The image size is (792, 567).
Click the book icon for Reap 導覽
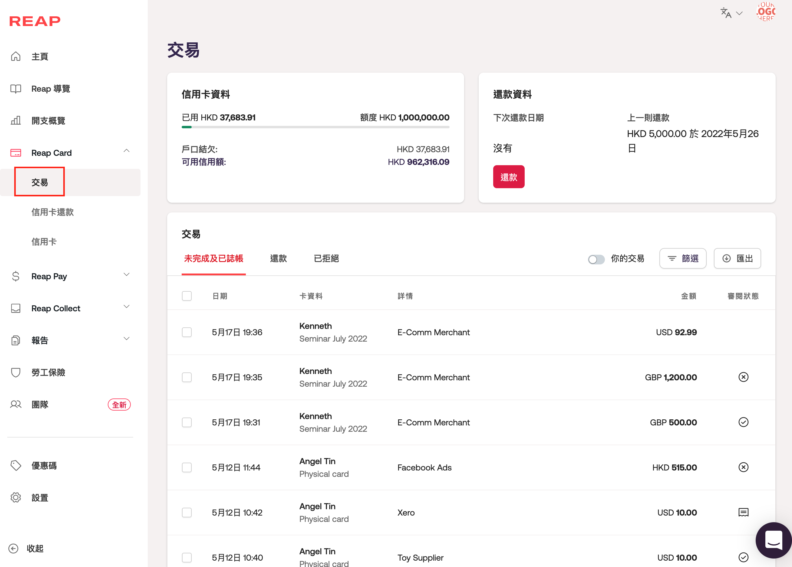click(x=16, y=89)
